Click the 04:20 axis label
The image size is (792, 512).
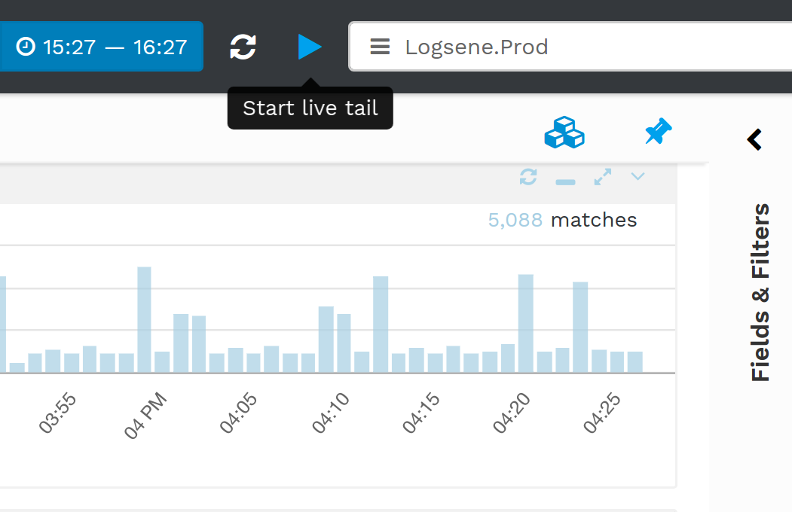coord(511,413)
